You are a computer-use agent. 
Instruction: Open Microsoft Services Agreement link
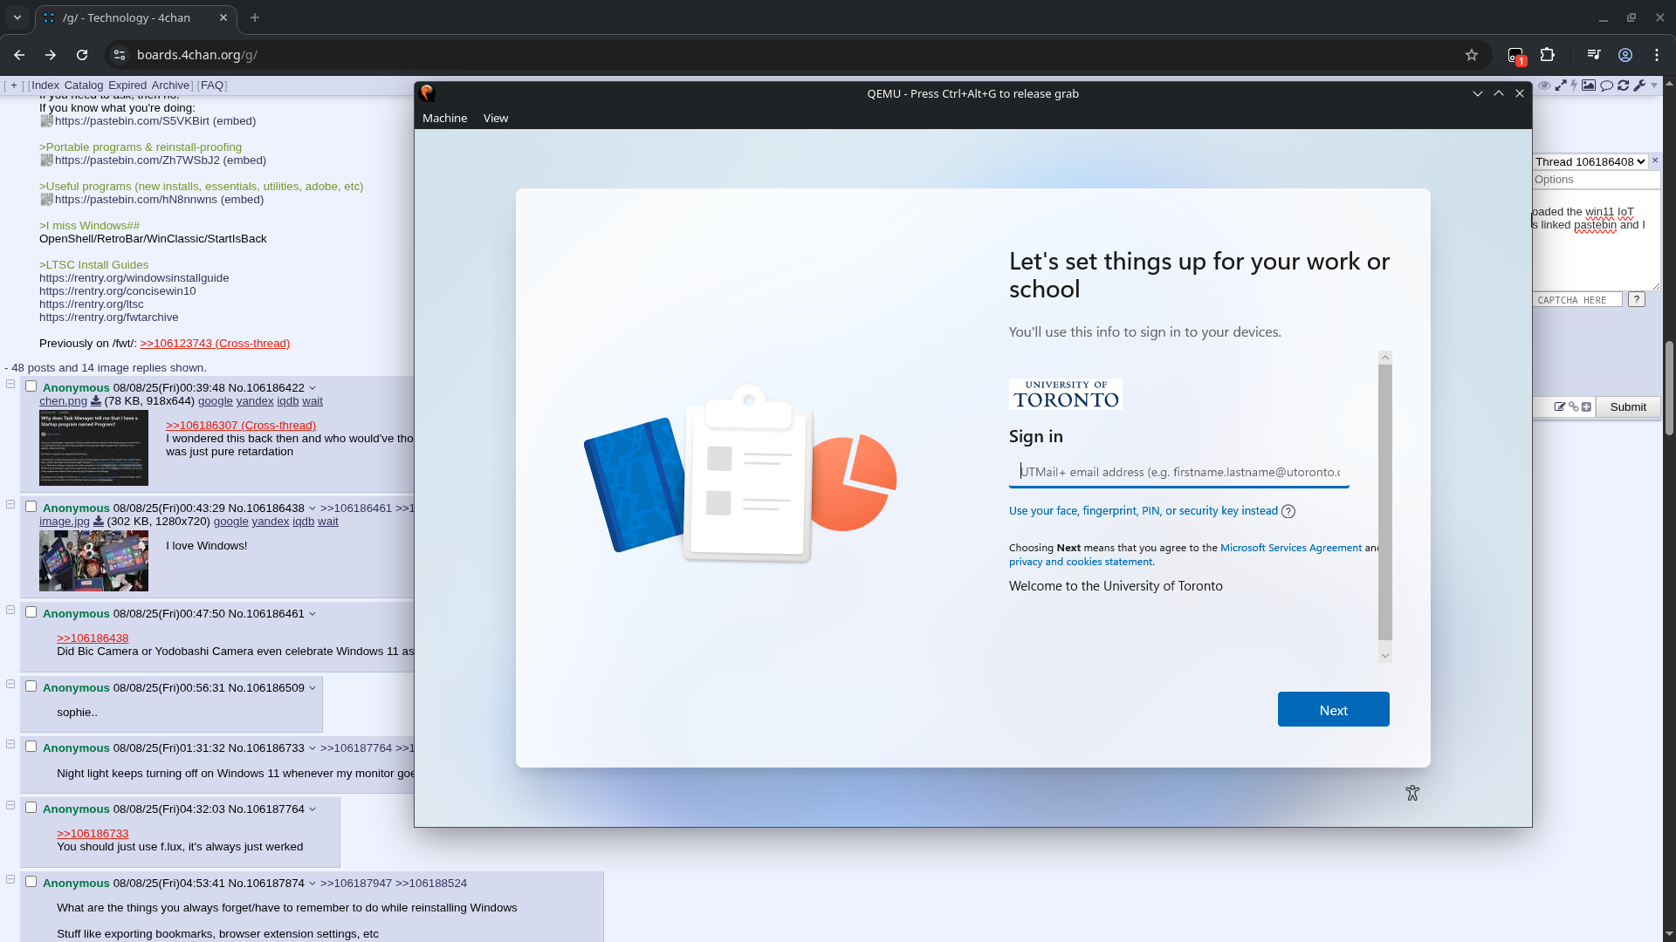coord(1291,548)
